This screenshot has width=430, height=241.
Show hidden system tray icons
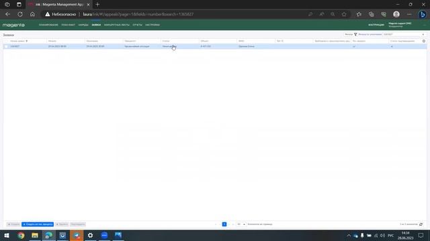349,236
